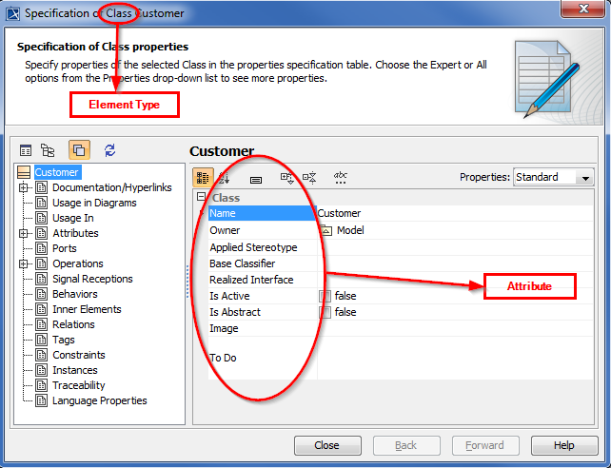The width and height of the screenshot is (611, 468).
Task: Expand the Attributes tree node
Action: click(24, 233)
